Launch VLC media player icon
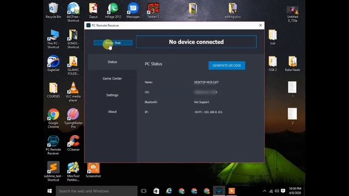The image size is (349, 196). click(x=73, y=92)
